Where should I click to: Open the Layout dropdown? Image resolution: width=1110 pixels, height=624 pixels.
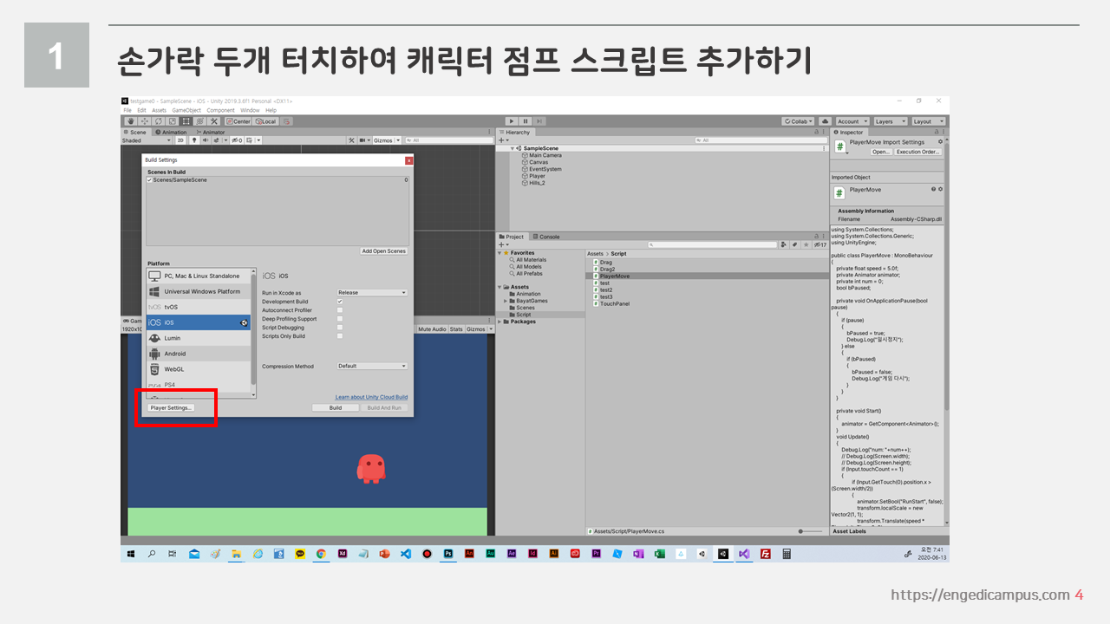tap(928, 121)
